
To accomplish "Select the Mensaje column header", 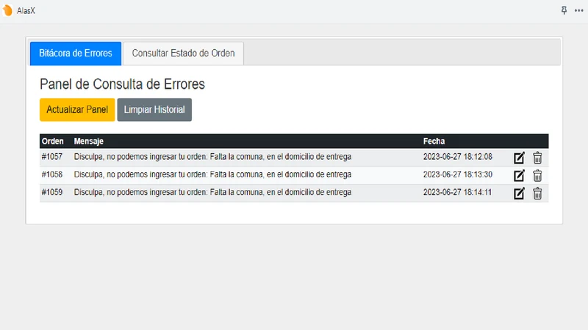I will tap(88, 142).
